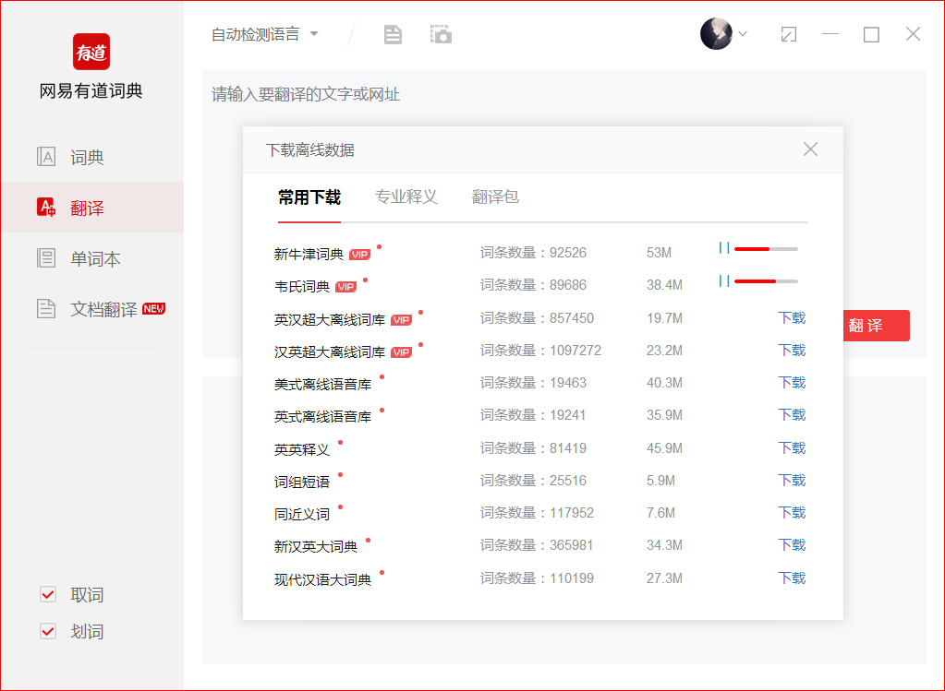Switch to the 专业释义 tab
Viewport: 945px width, 691px height.
(x=406, y=197)
